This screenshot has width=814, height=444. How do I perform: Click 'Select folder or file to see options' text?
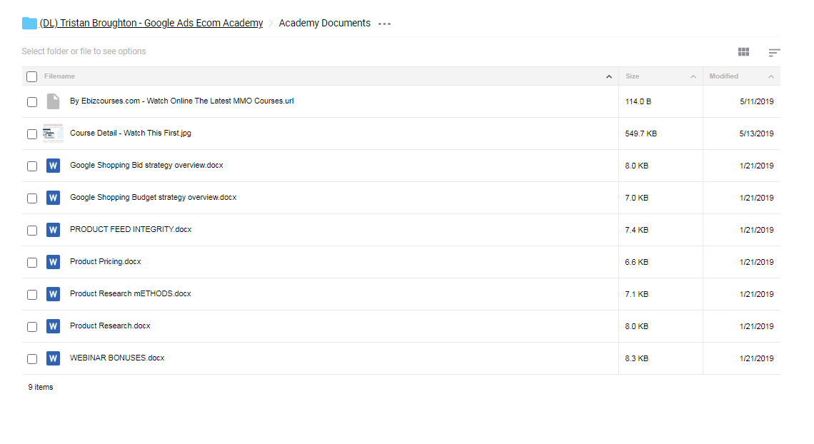click(x=84, y=51)
